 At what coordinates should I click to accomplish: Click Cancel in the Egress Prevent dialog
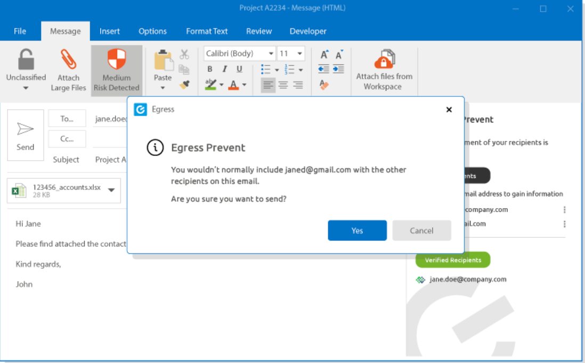coord(421,230)
